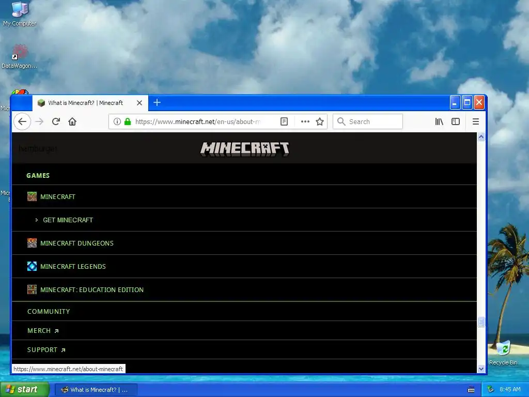Click the vertical scrollbar thumb
Image resolution: width=529 pixels, height=397 pixels.
coord(481,322)
